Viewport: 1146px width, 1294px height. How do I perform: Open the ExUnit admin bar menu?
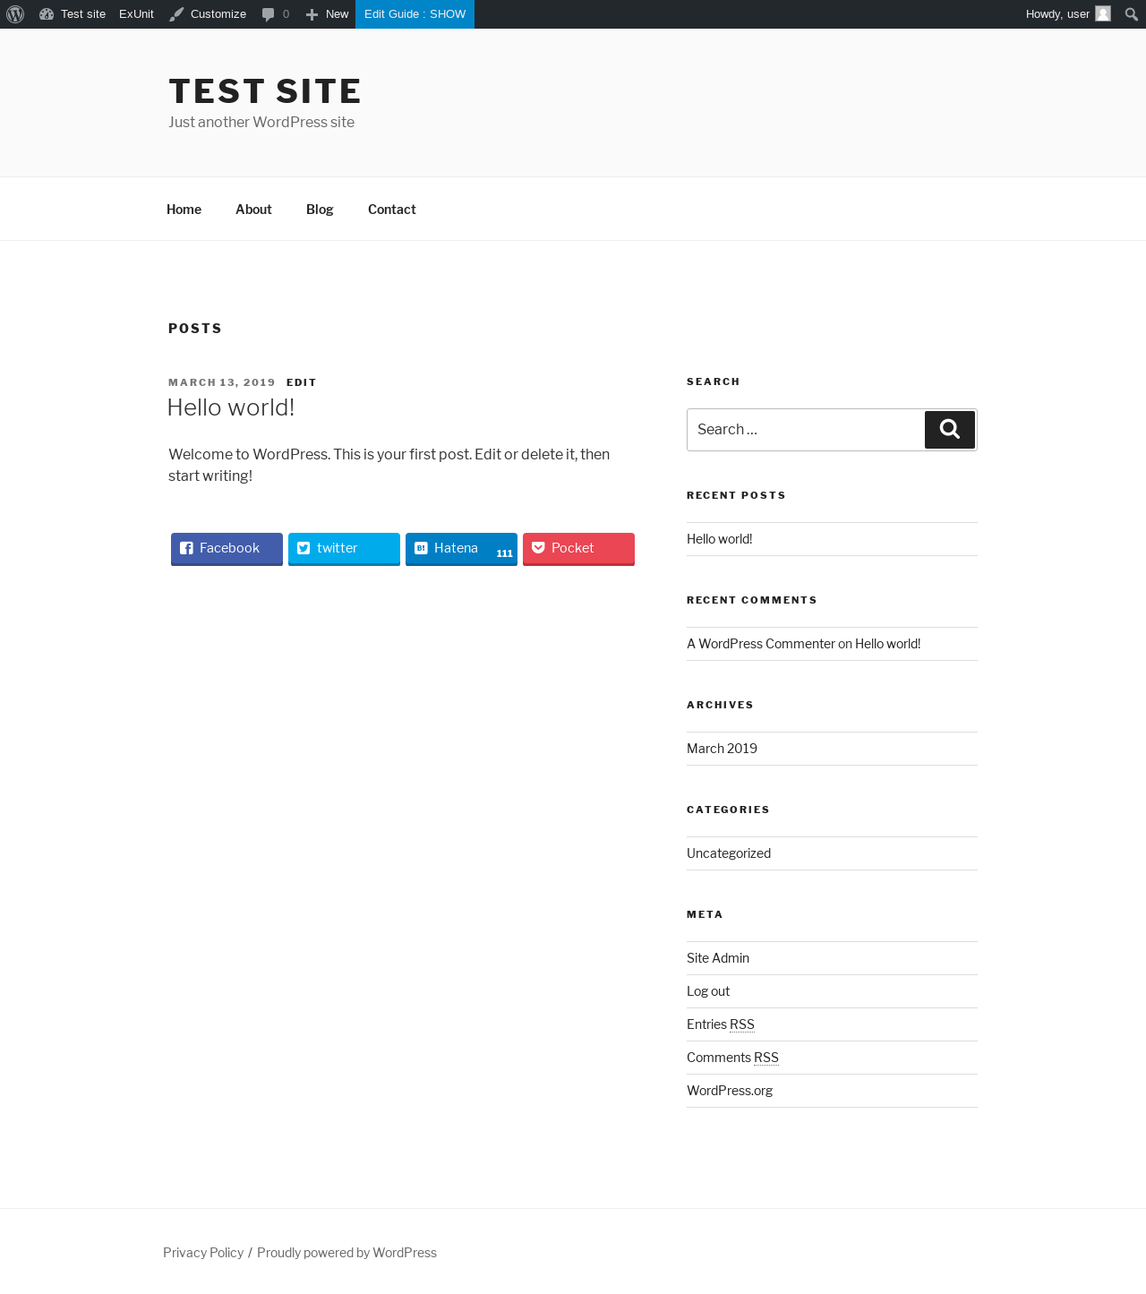(x=136, y=14)
